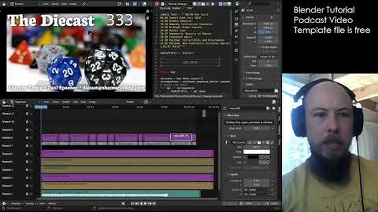Open the Keying menu in timeline footer

point(31,204)
